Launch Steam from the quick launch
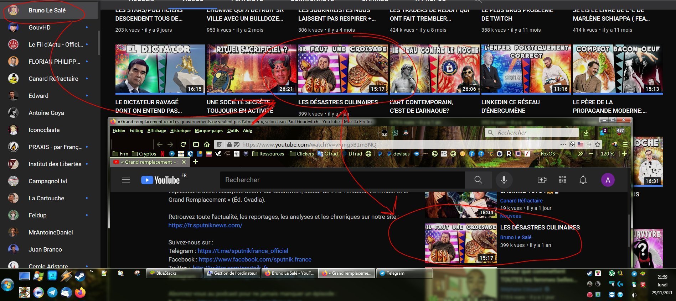Viewport: 676px width, 301px height. (x=80, y=276)
